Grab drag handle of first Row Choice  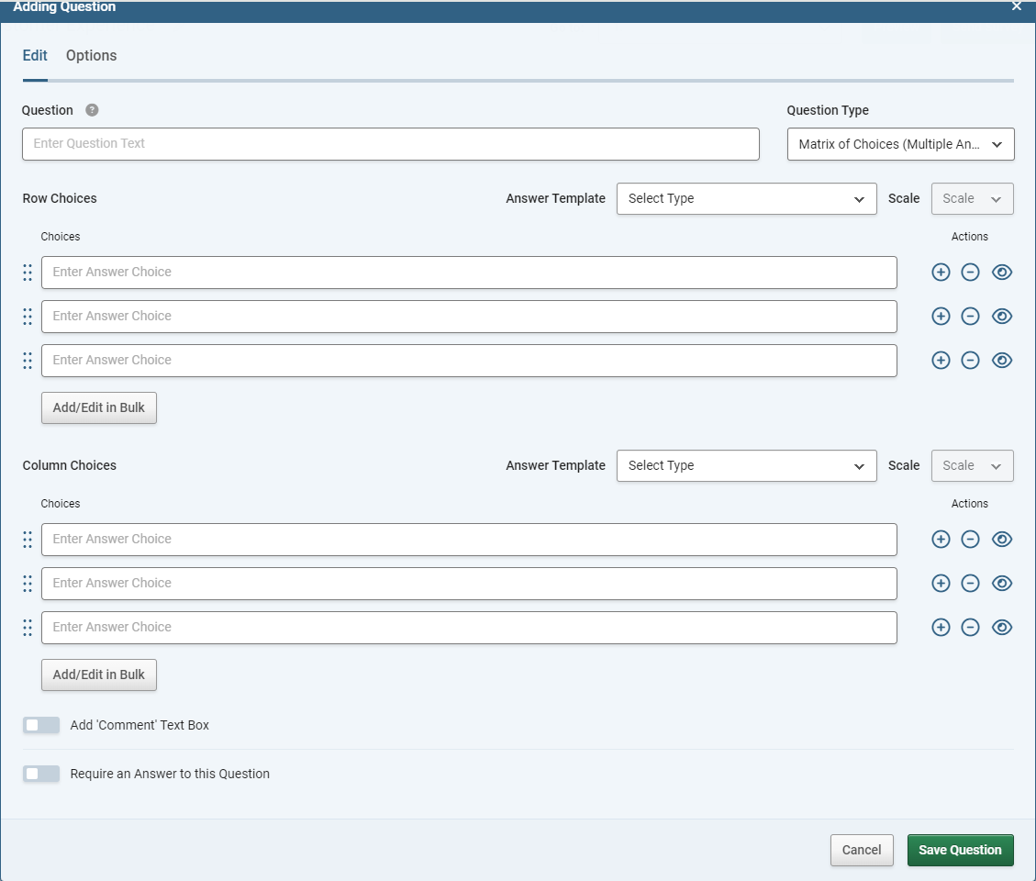28,273
